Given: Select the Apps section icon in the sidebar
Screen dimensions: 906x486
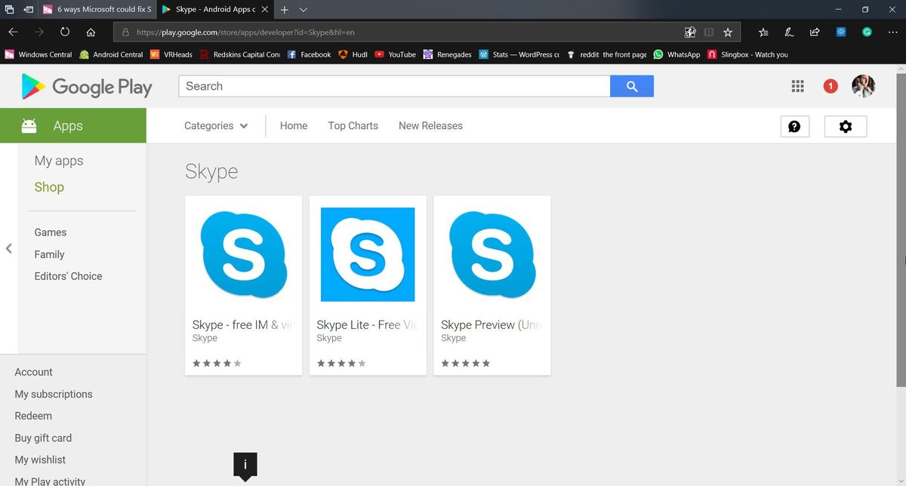Looking at the screenshot, I should click(29, 125).
